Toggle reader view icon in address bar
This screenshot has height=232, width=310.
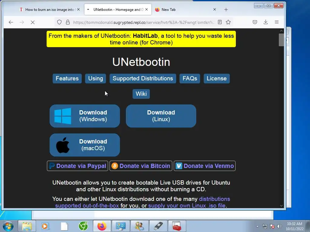(x=220, y=22)
